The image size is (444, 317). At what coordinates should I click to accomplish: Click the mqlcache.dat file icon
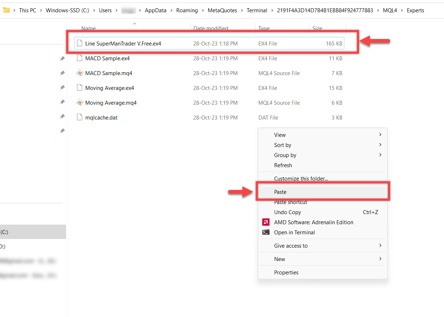point(80,117)
